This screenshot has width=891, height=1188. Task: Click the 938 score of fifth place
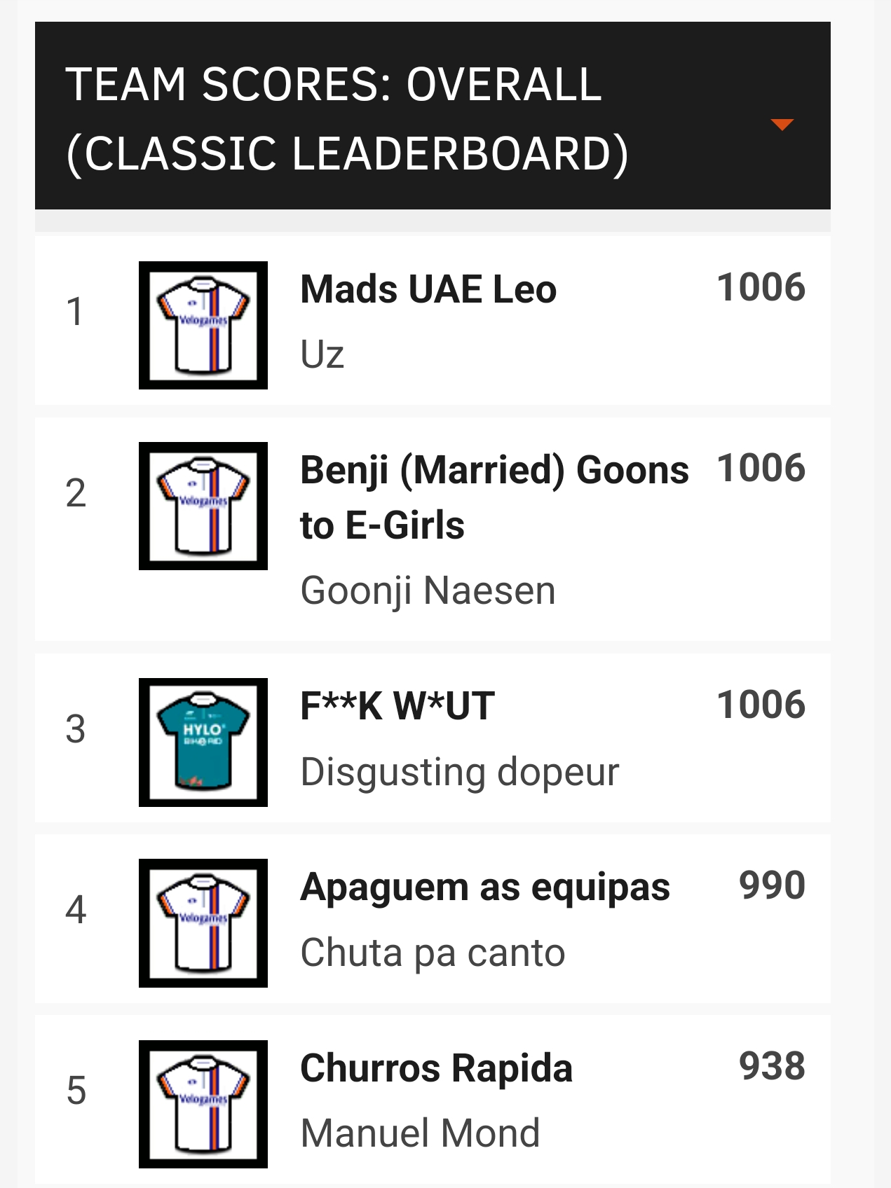772,1066
